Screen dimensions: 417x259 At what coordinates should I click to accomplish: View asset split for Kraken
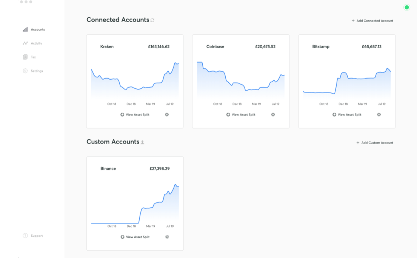[x=135, y=115]
